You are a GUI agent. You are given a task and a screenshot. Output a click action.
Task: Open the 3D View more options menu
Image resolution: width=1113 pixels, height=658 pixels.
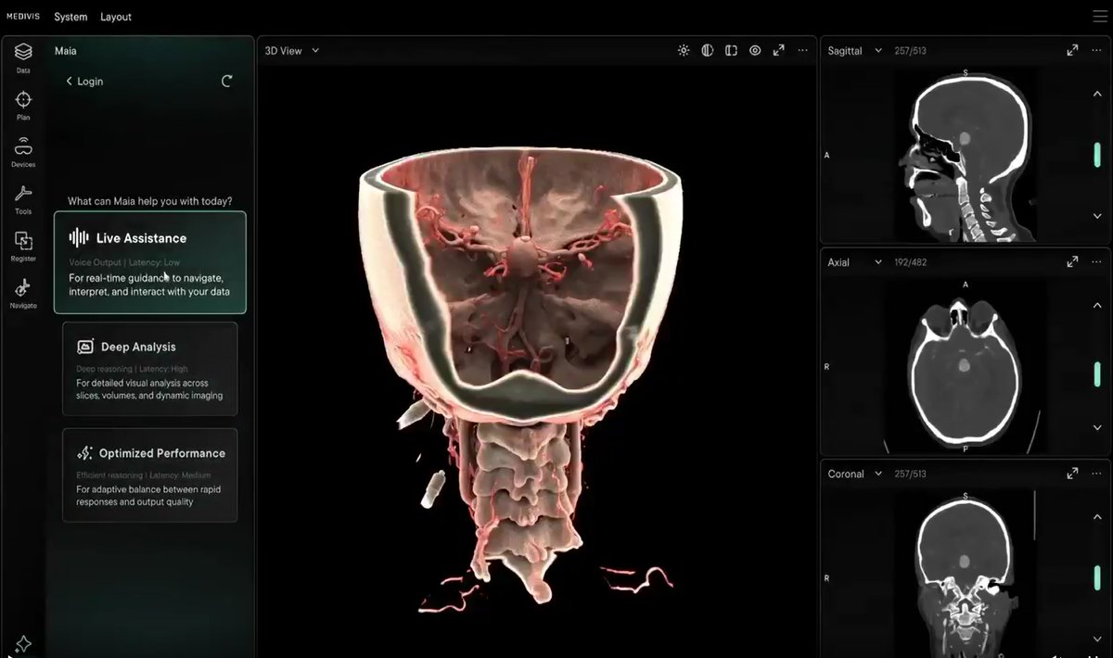click(x=802, y=51)
